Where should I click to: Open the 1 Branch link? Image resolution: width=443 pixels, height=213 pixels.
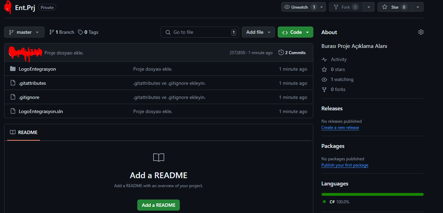coord(62,32)
